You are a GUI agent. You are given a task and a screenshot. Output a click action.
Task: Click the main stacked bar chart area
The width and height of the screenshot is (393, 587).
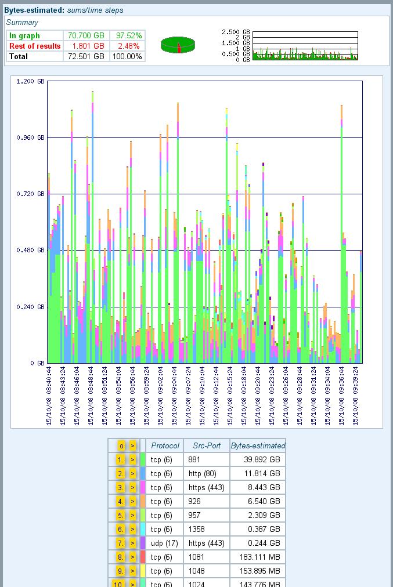205,222
